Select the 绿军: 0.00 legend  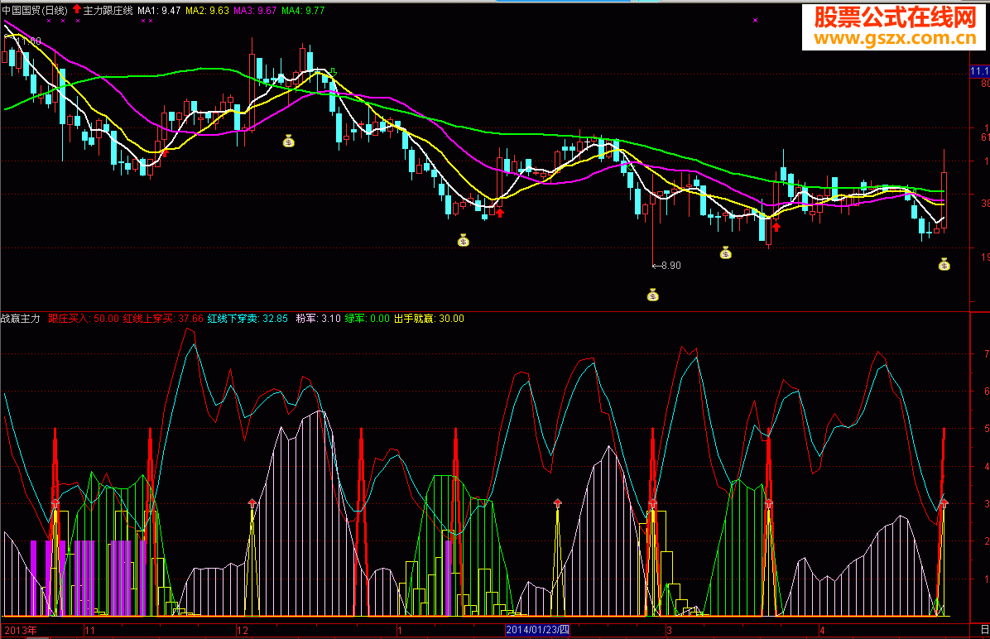(x=367, y=319)
